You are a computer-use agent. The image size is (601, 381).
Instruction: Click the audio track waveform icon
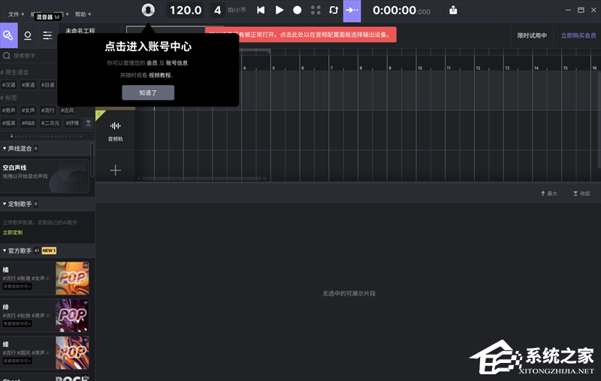pyautogui.click(x=115, y=126)
